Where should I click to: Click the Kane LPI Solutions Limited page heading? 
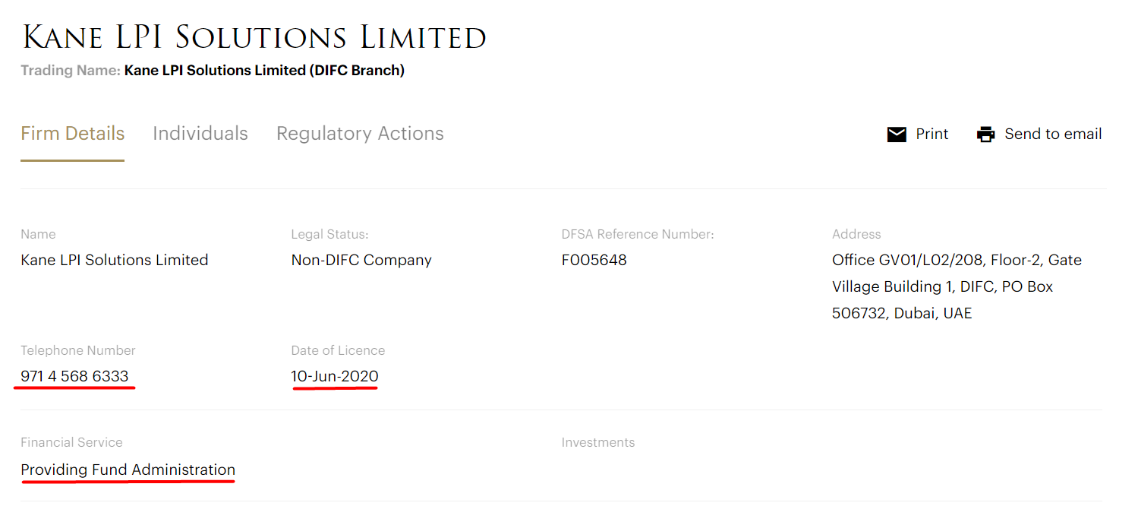(254, 36)
